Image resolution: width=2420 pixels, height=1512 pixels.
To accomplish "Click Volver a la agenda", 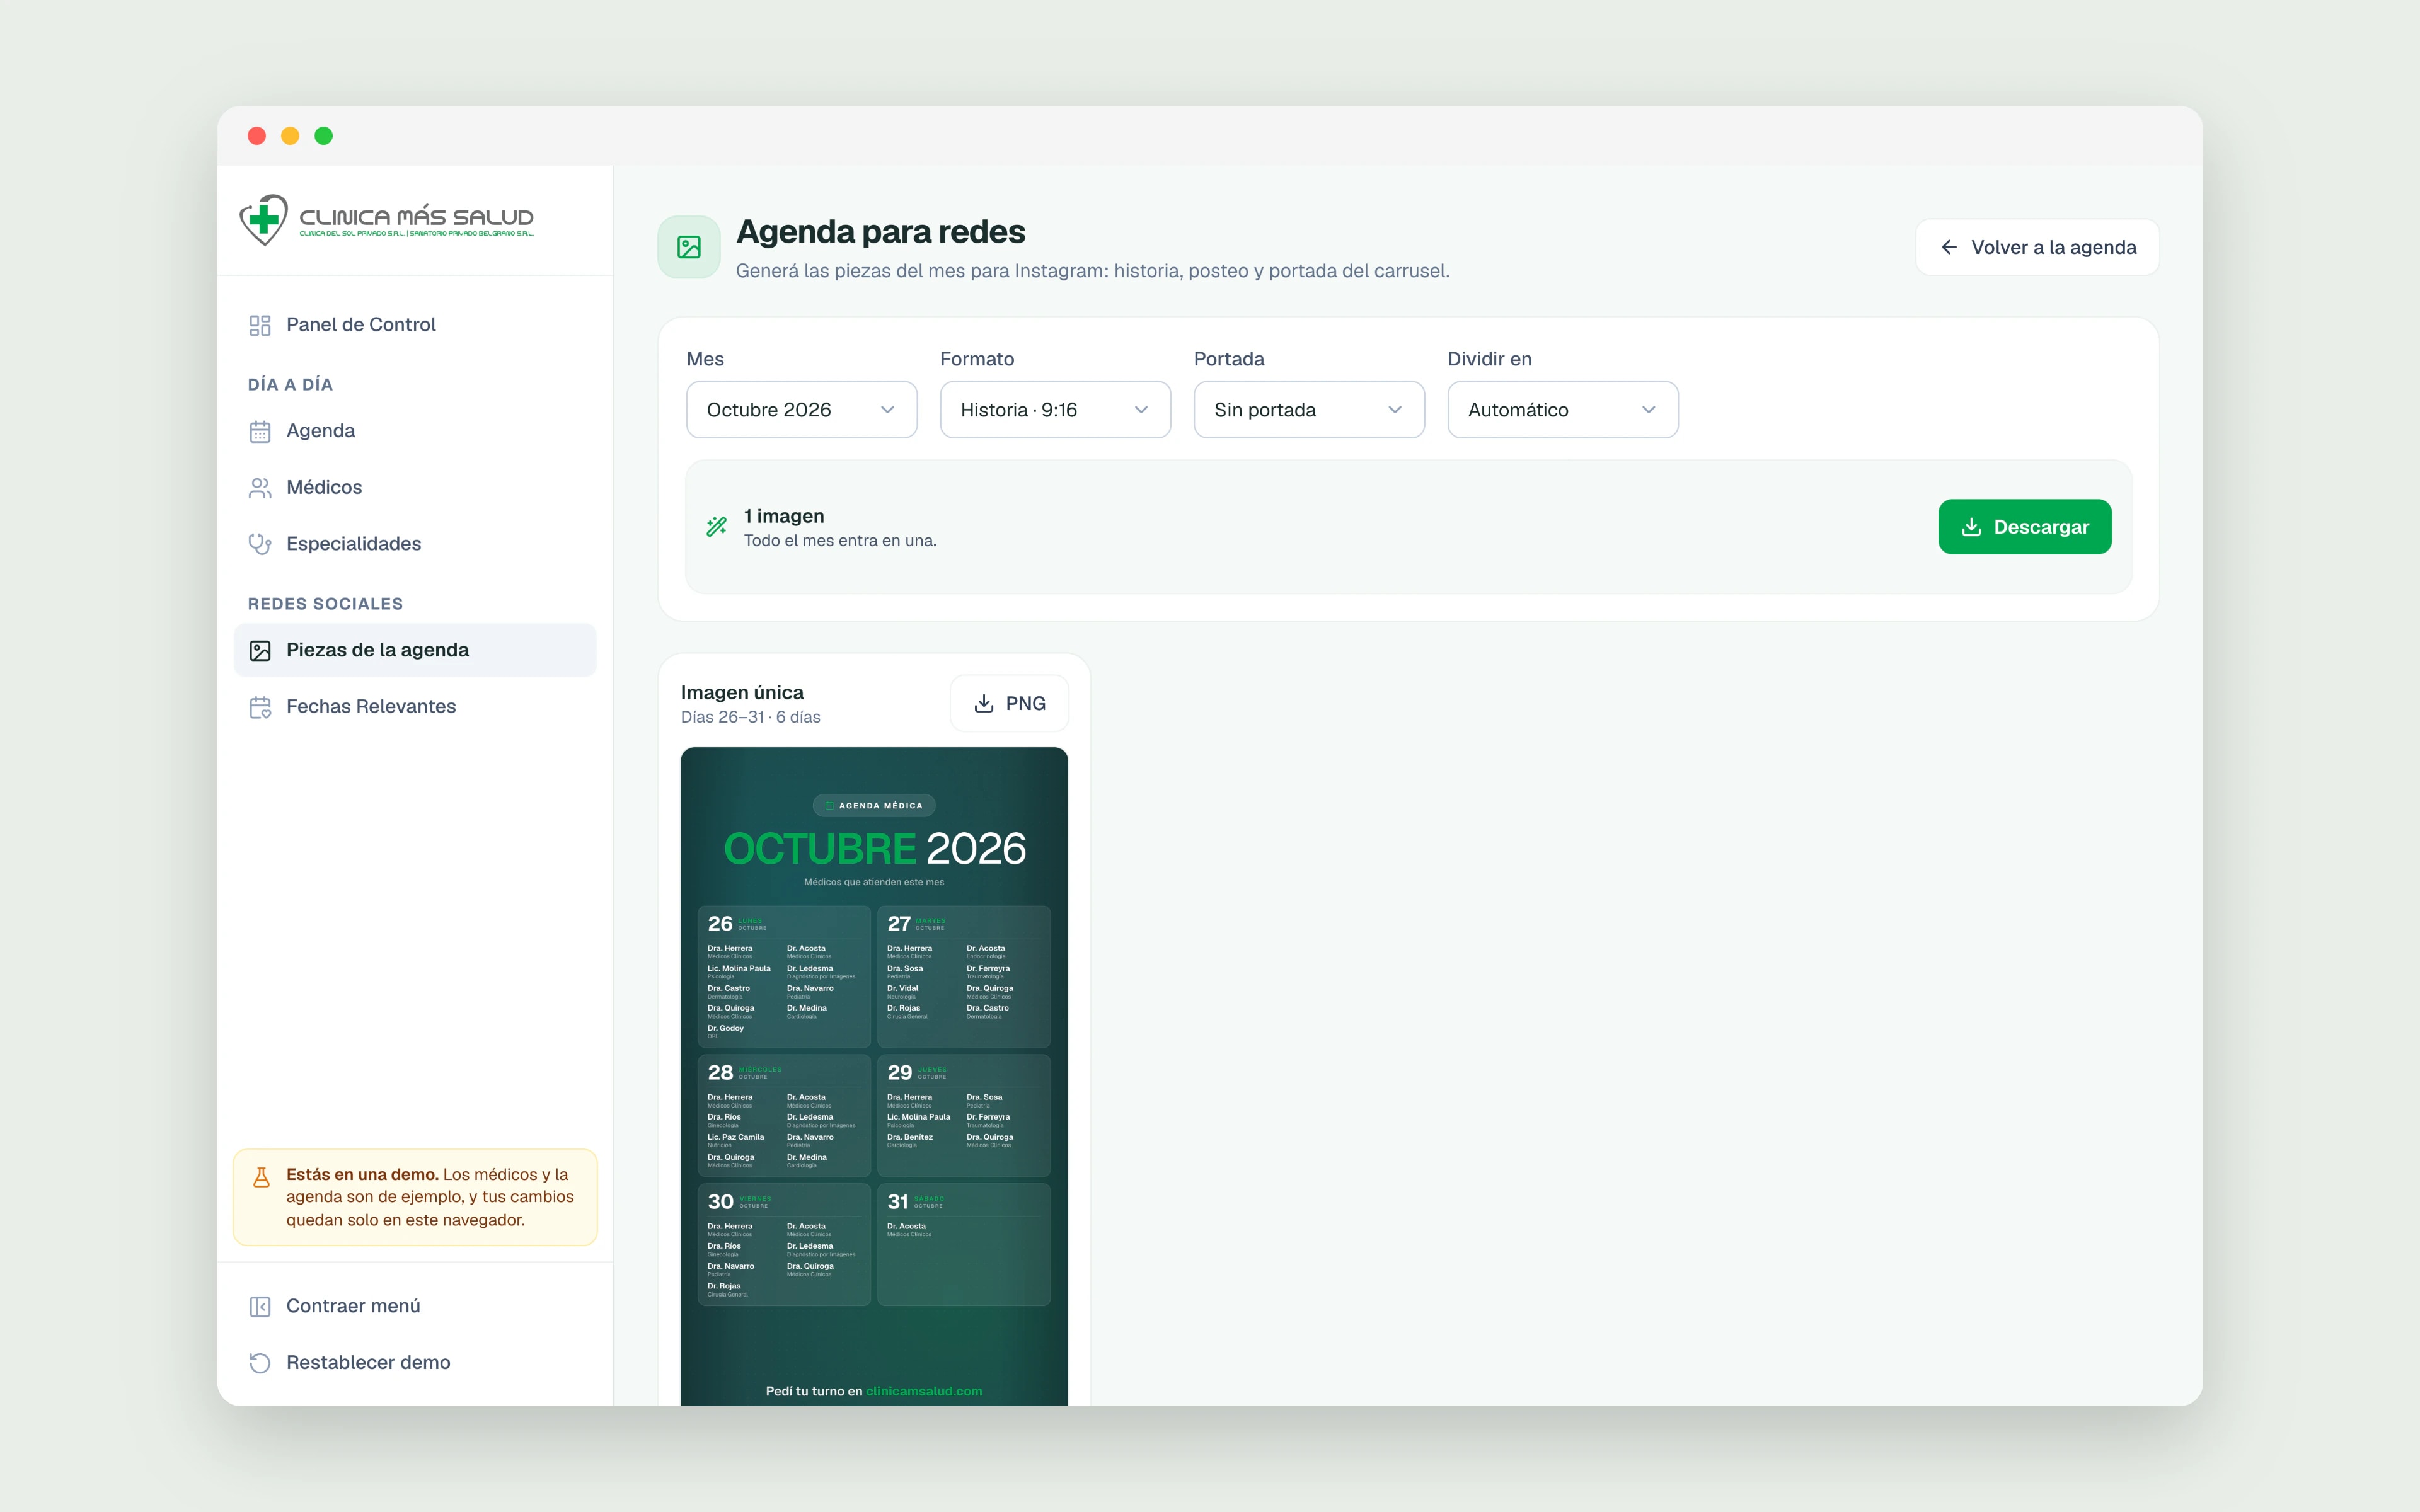I will click(2037, 247).
